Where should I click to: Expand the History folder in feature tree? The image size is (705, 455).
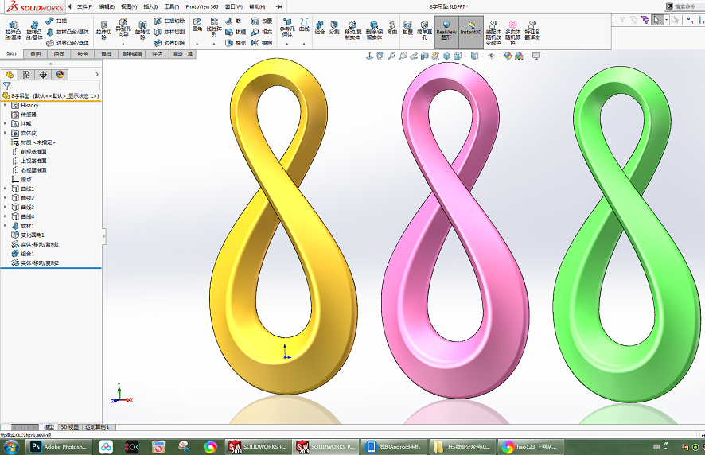[6, 105]
